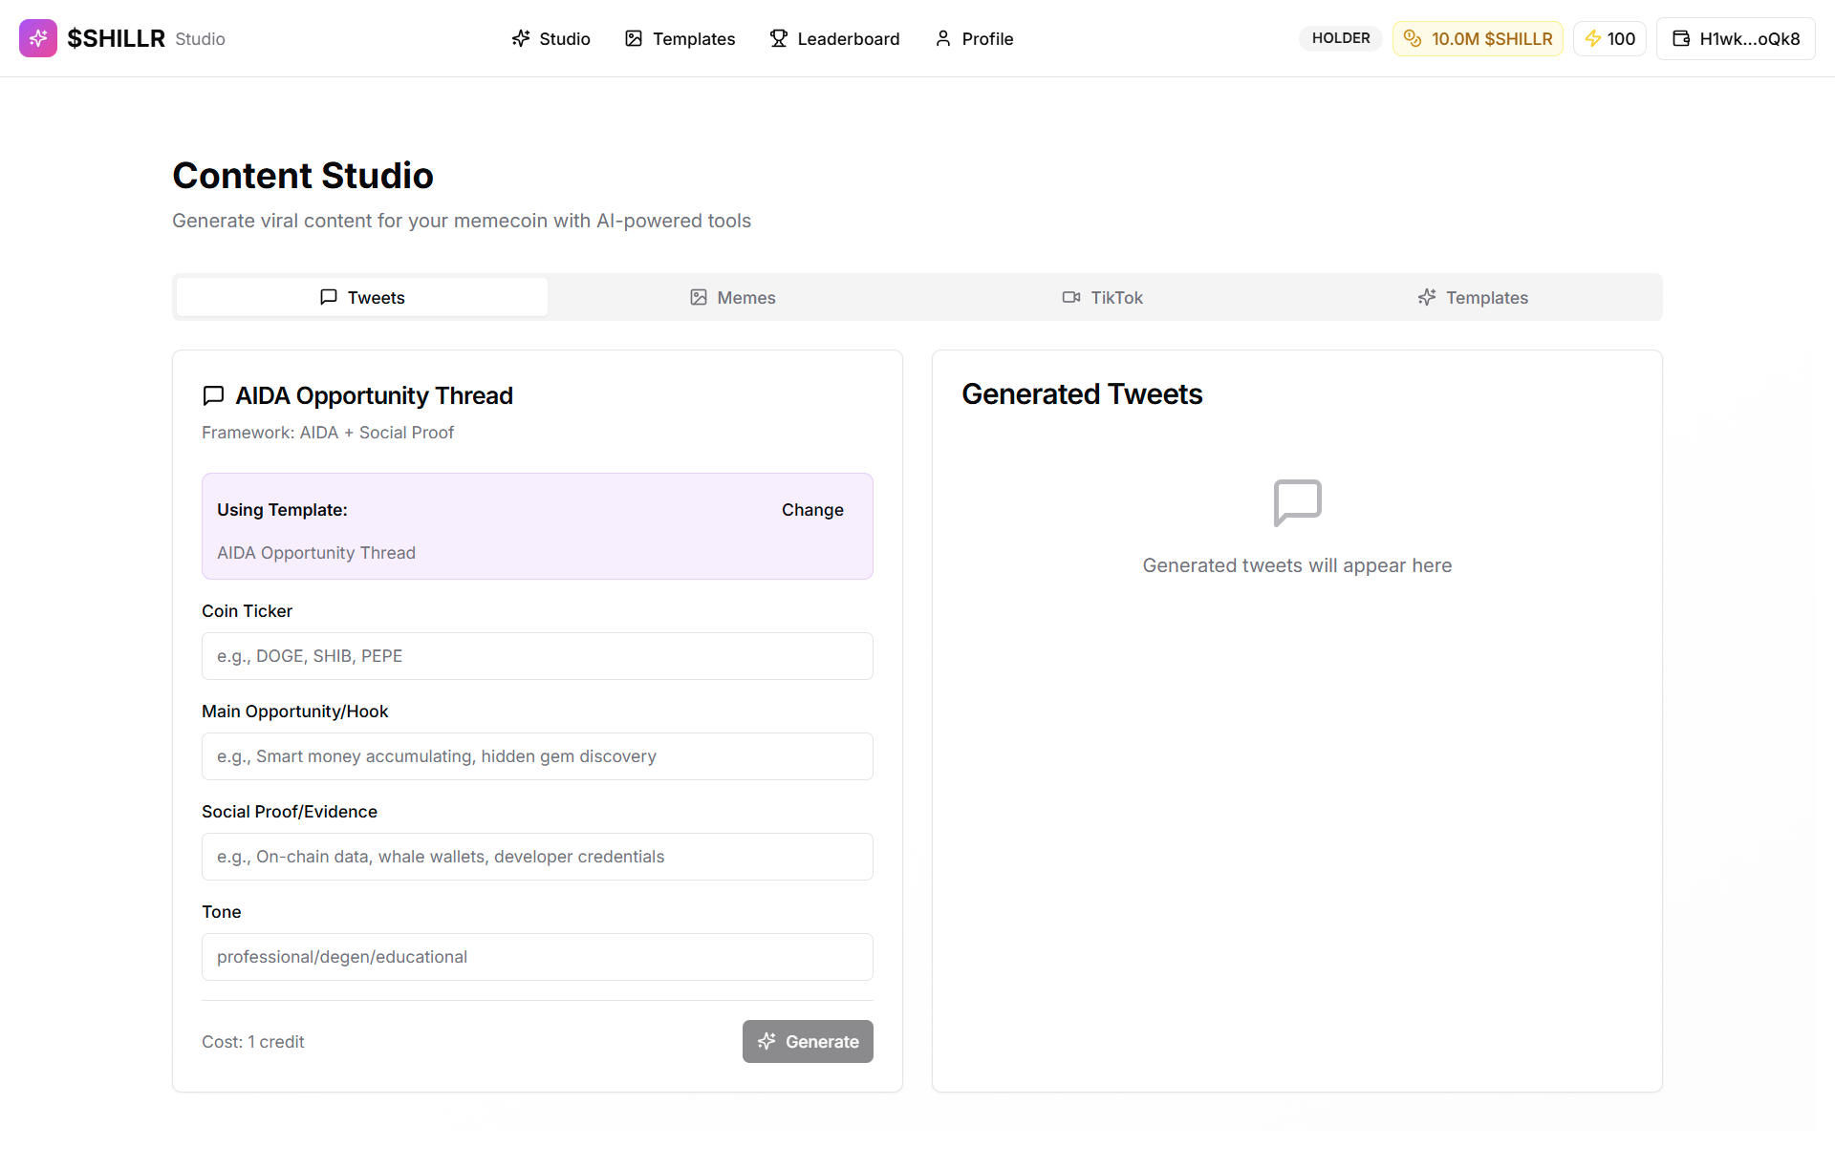1835x1168 pixels.
Task: Click the lightning bolt credits icon
Action: [x=1593, y=38]
